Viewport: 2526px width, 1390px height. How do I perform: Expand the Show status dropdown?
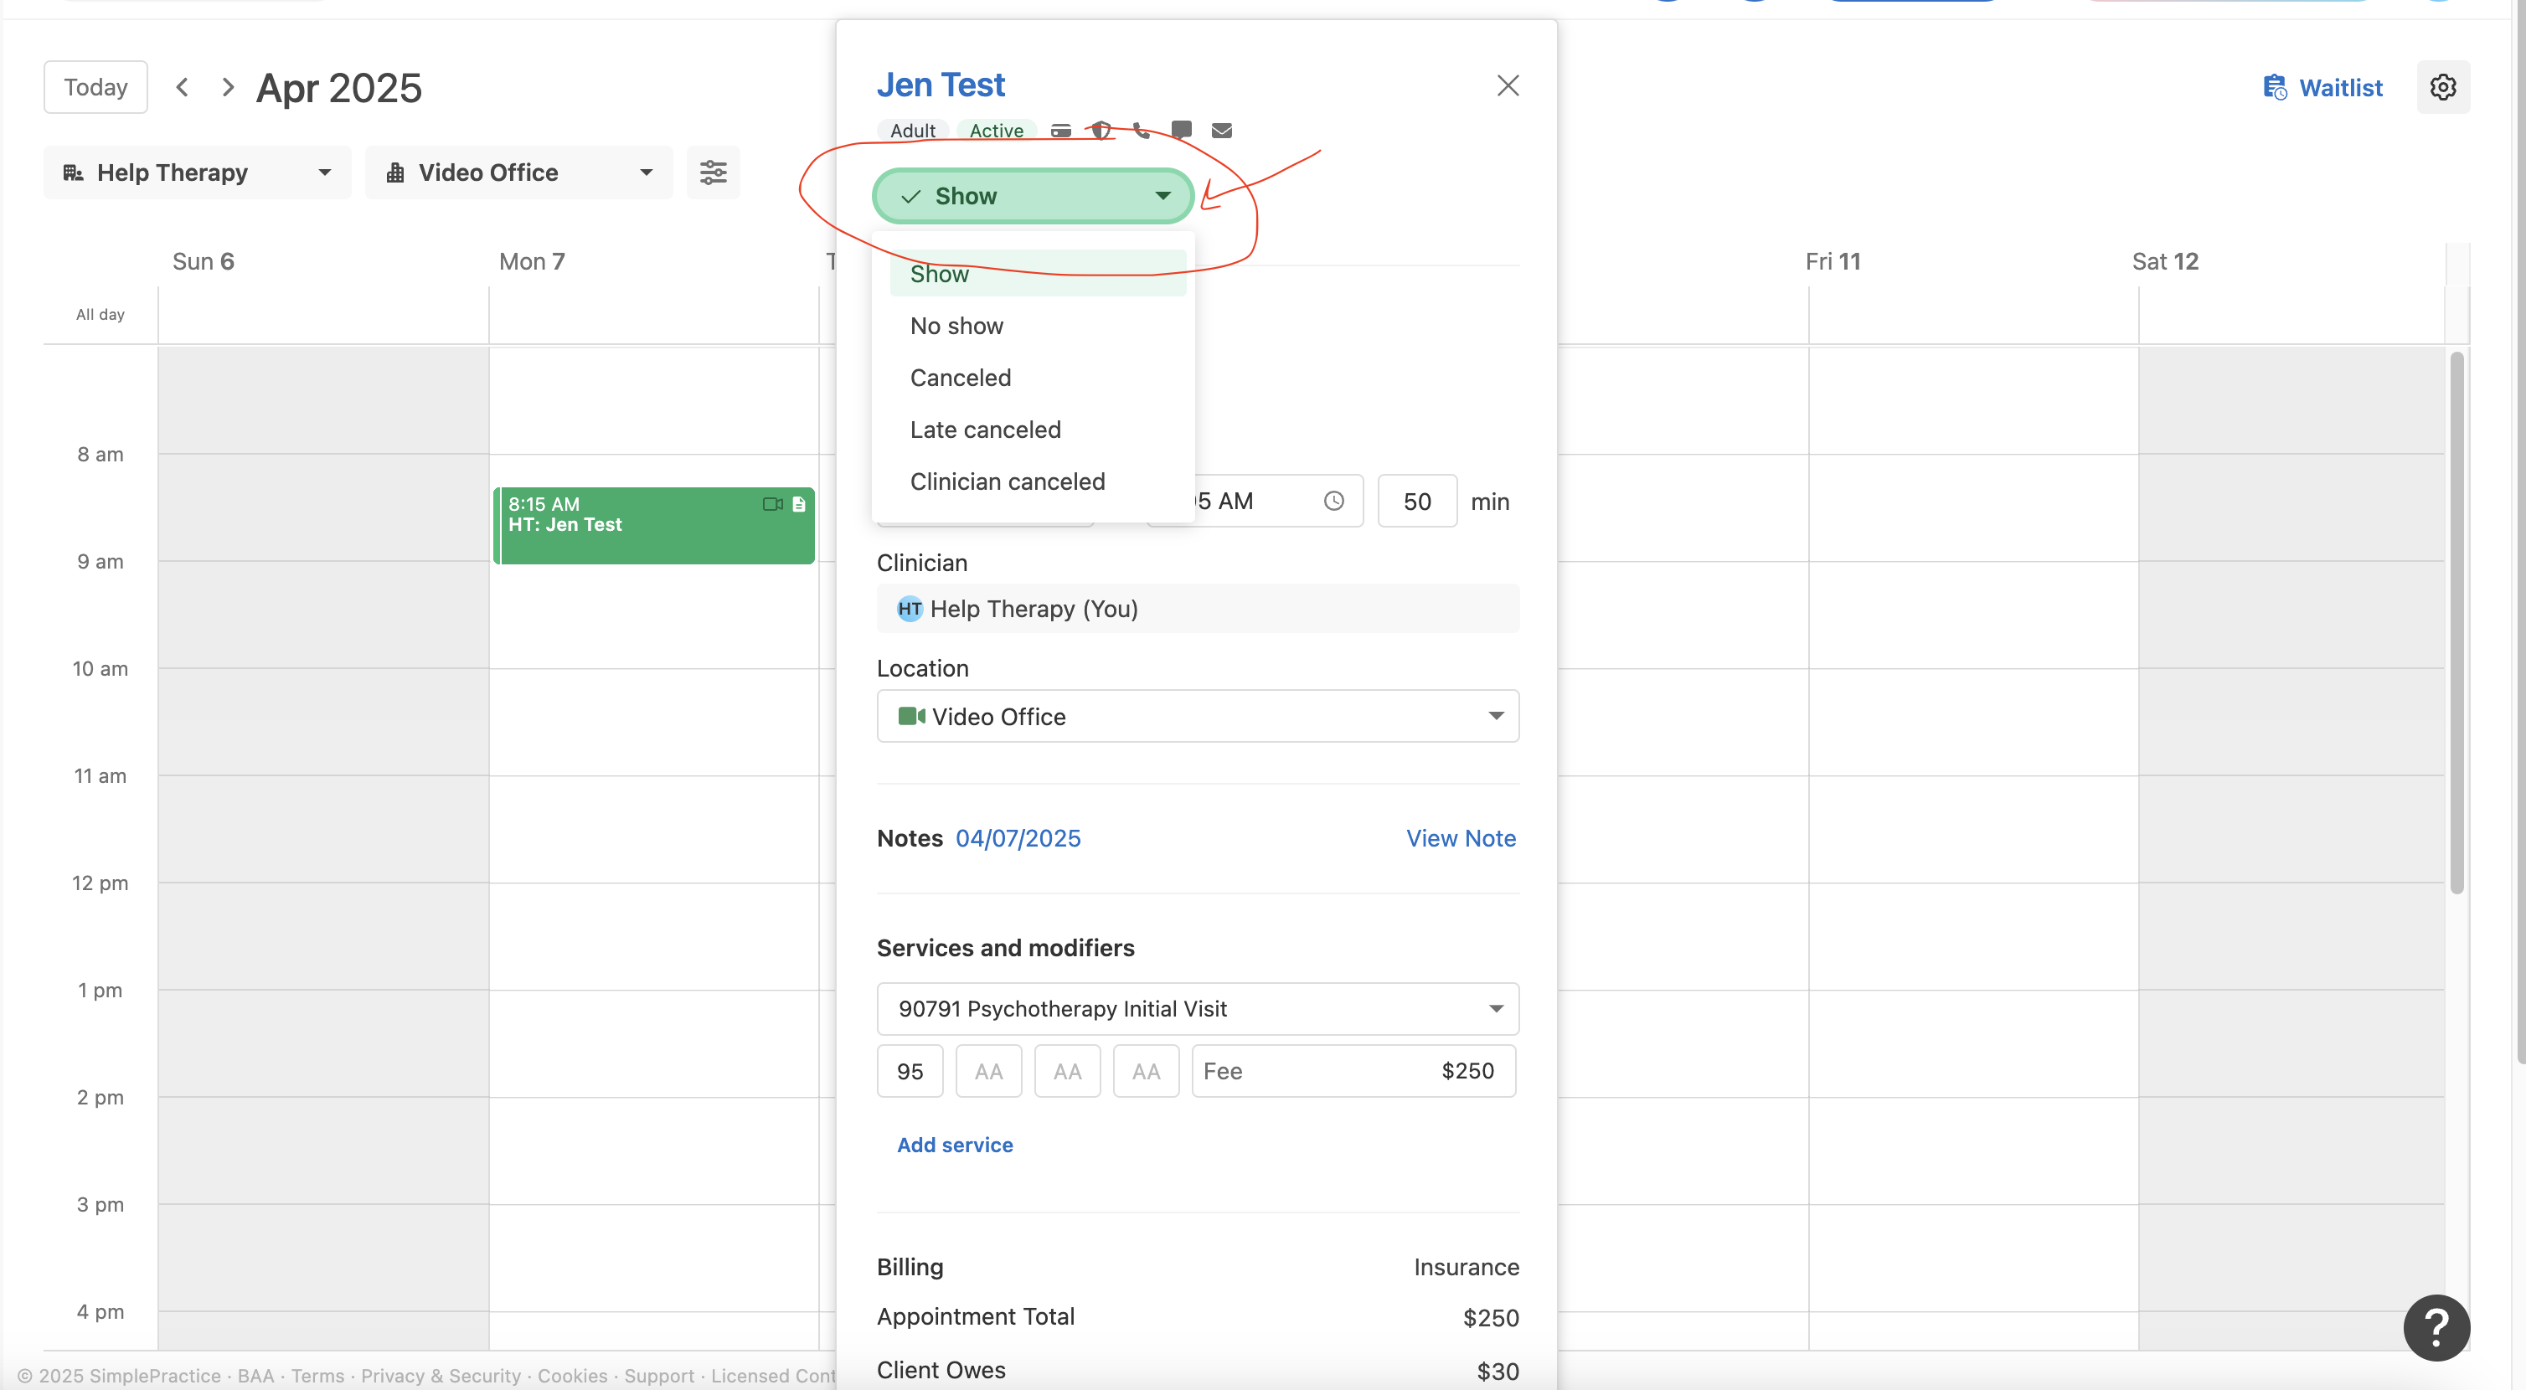1033,196
